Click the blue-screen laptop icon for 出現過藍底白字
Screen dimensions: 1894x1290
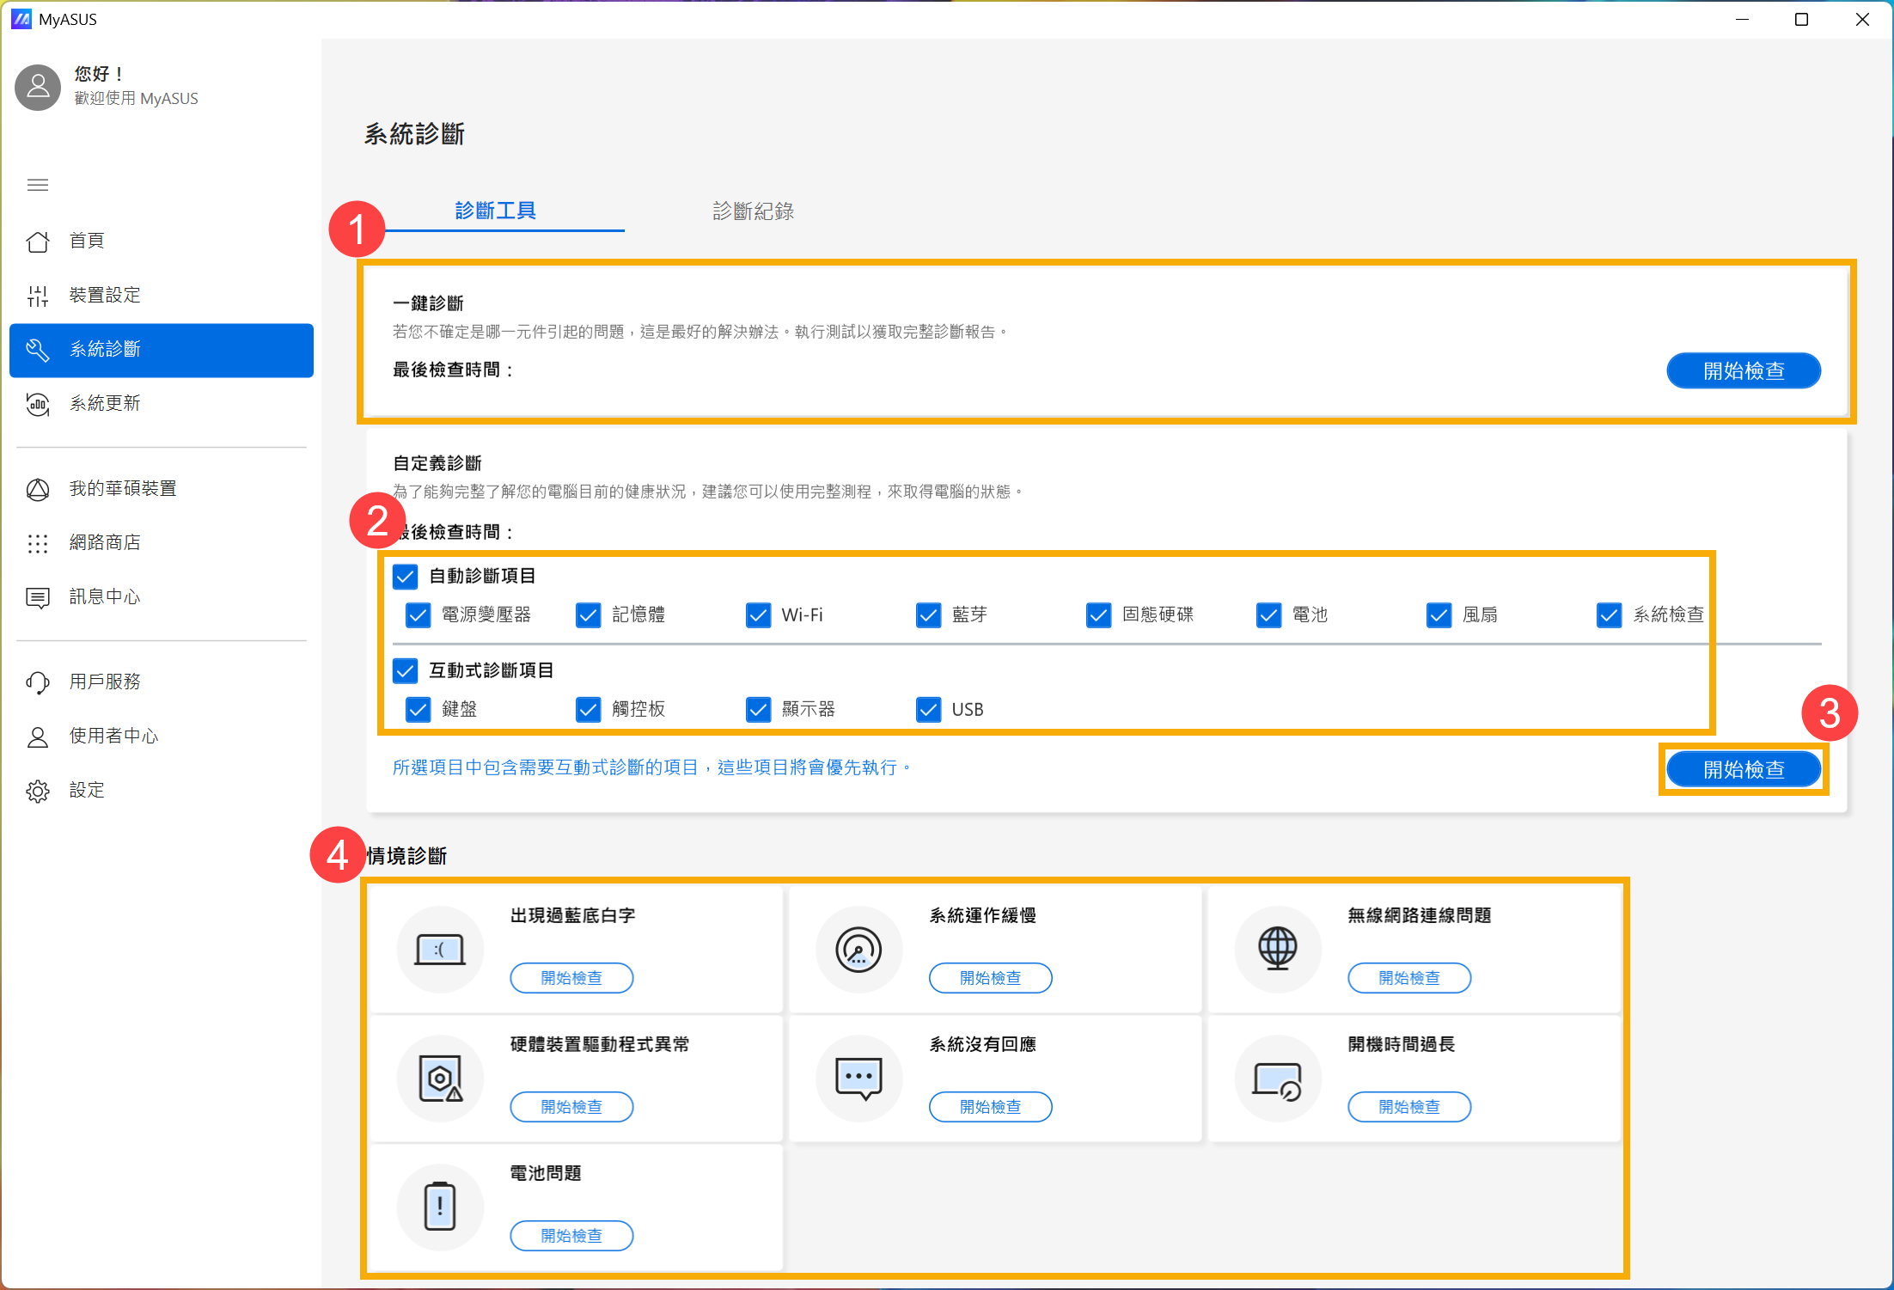pos(440,950)
